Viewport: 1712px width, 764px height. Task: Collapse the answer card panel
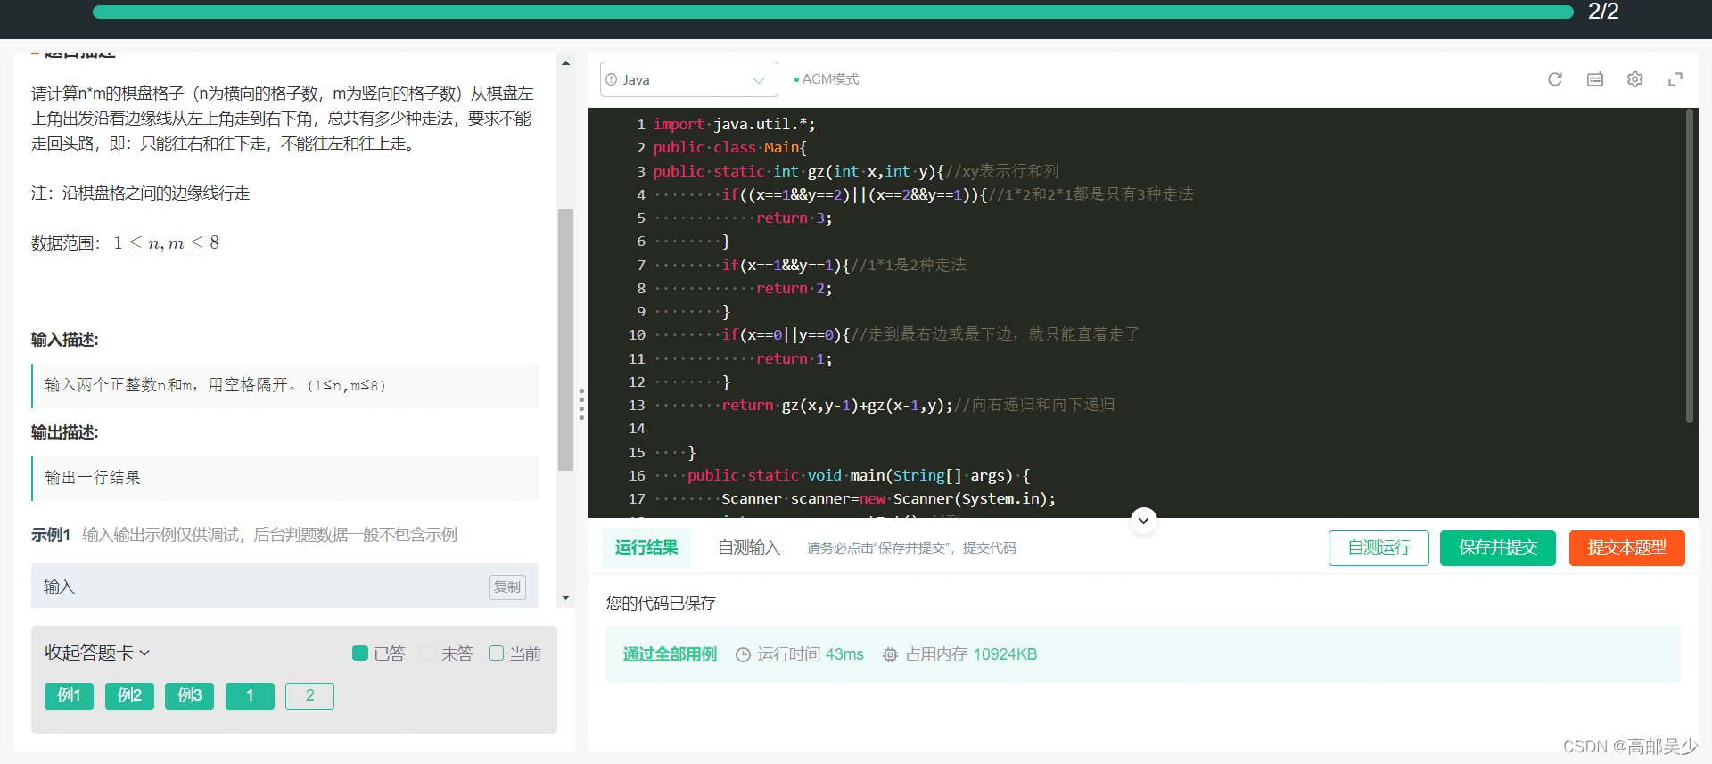[97, 653]
